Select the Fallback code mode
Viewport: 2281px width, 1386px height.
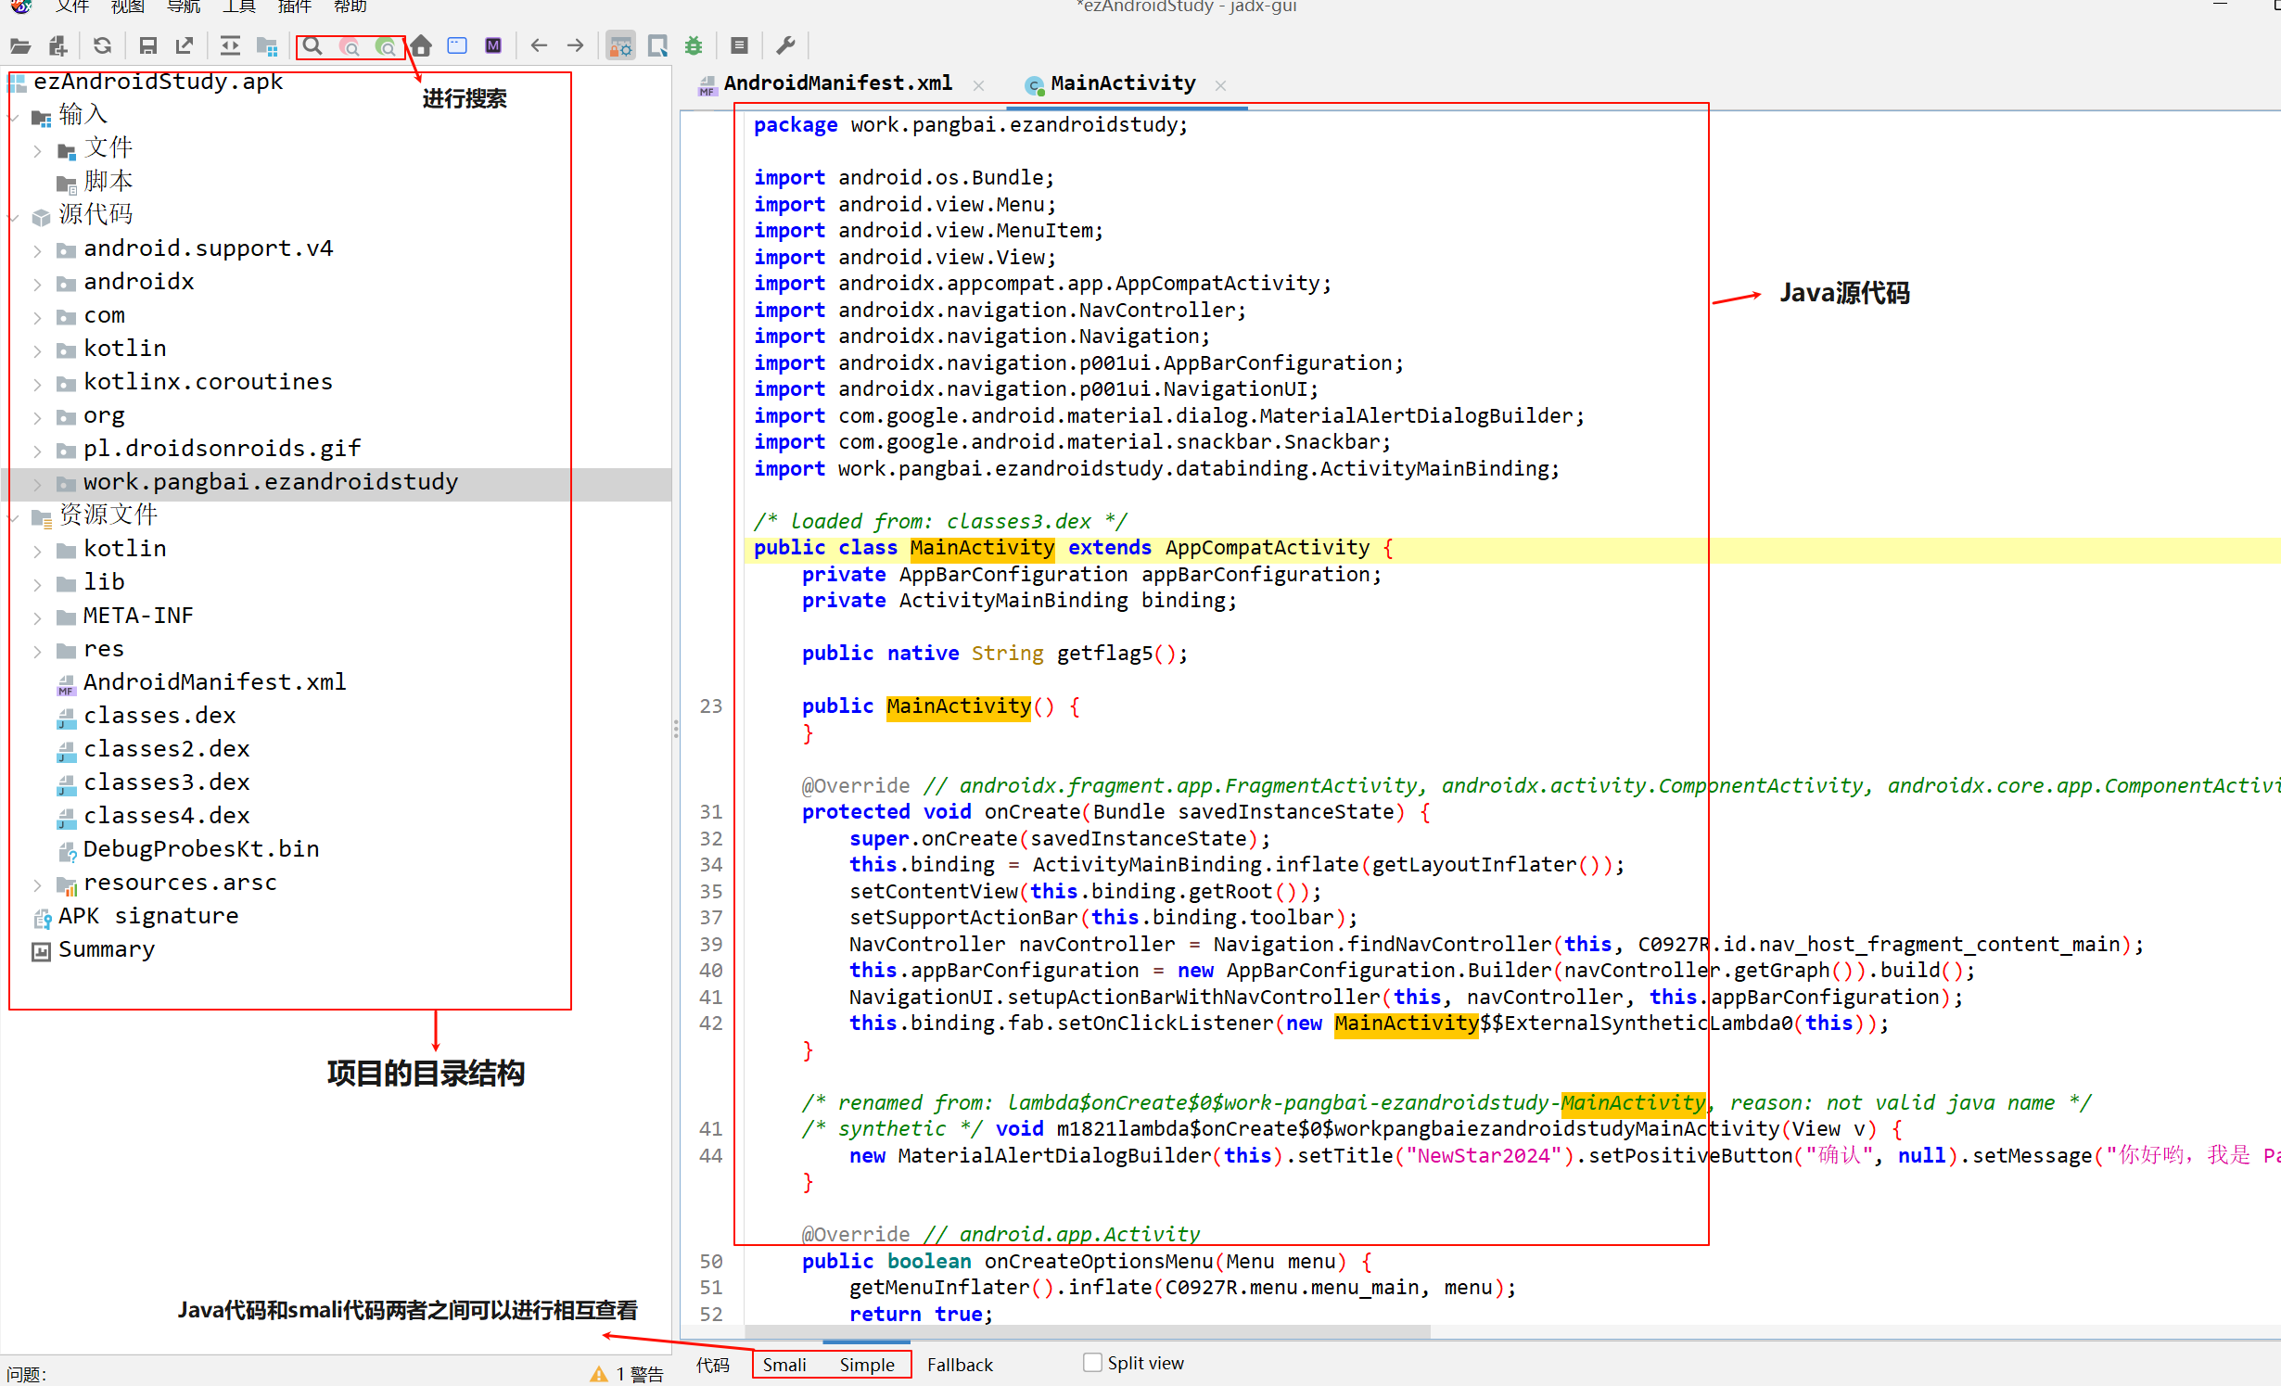click(x=960, y=1365)
